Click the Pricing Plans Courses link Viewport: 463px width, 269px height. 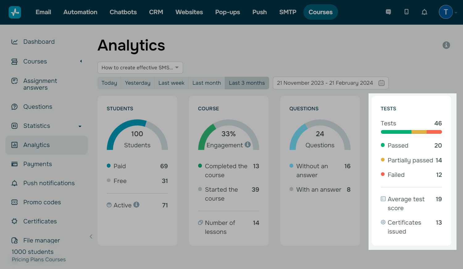(39, 260)
